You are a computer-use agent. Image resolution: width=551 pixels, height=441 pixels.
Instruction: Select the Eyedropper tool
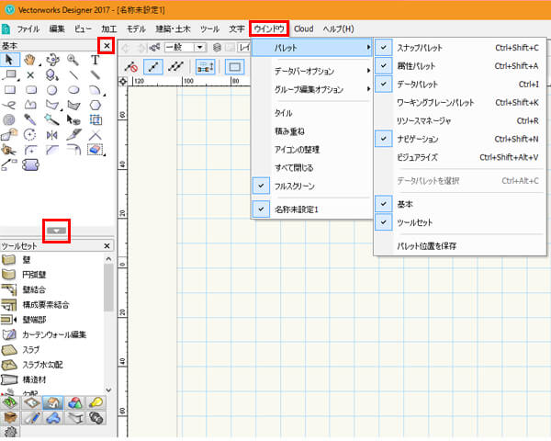(x=30, y=120)
